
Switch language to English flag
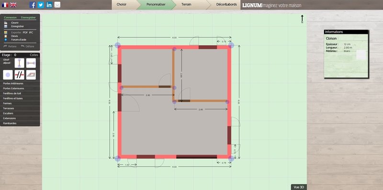point(13,5)
